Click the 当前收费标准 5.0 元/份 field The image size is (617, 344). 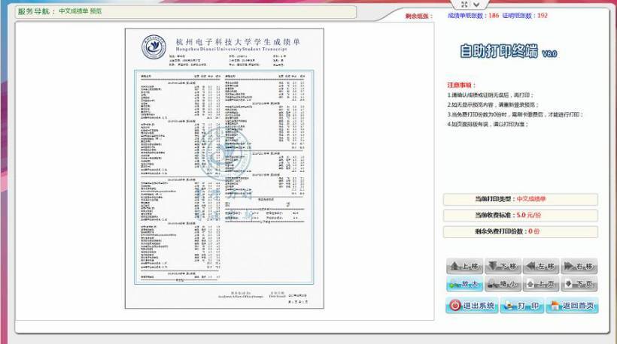click(x=520, y=216)
